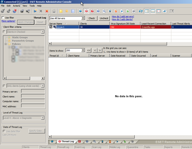Screen dimensions: 192x149
Task: Click the Tasks play-arrow toolbar icon
Action: [x=122, y=11]
